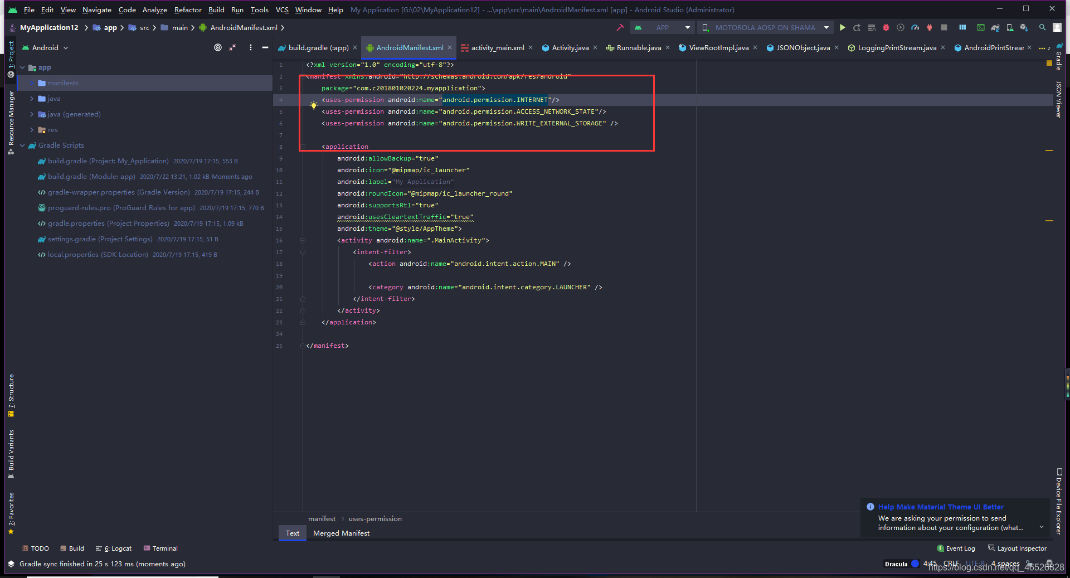Switch to the Merged Manifest tab
The width and height of the screenshot is (1070, 578).
click(341, 533)
